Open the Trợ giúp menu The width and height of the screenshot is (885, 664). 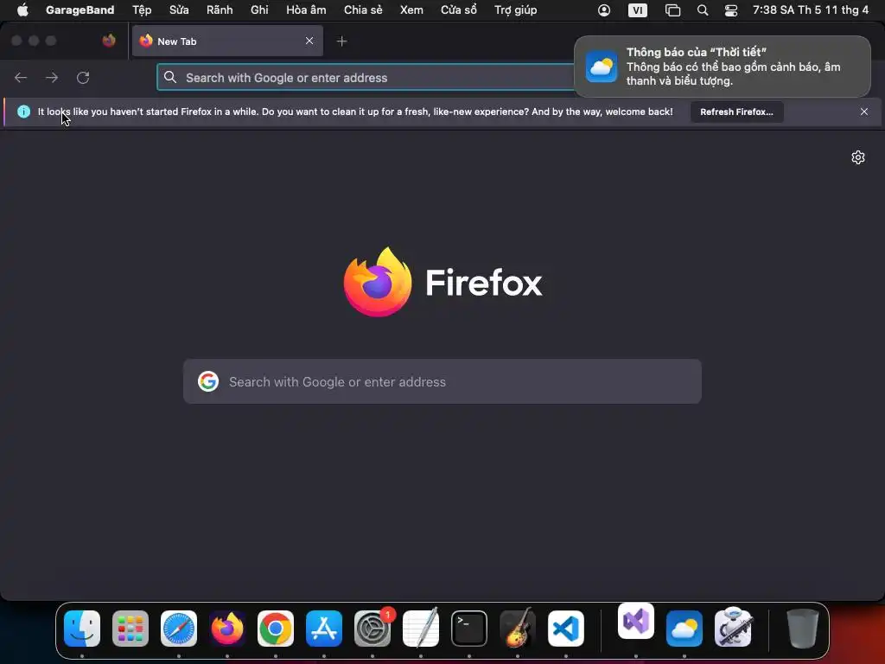pyautogui.click(x=515, y=10)
